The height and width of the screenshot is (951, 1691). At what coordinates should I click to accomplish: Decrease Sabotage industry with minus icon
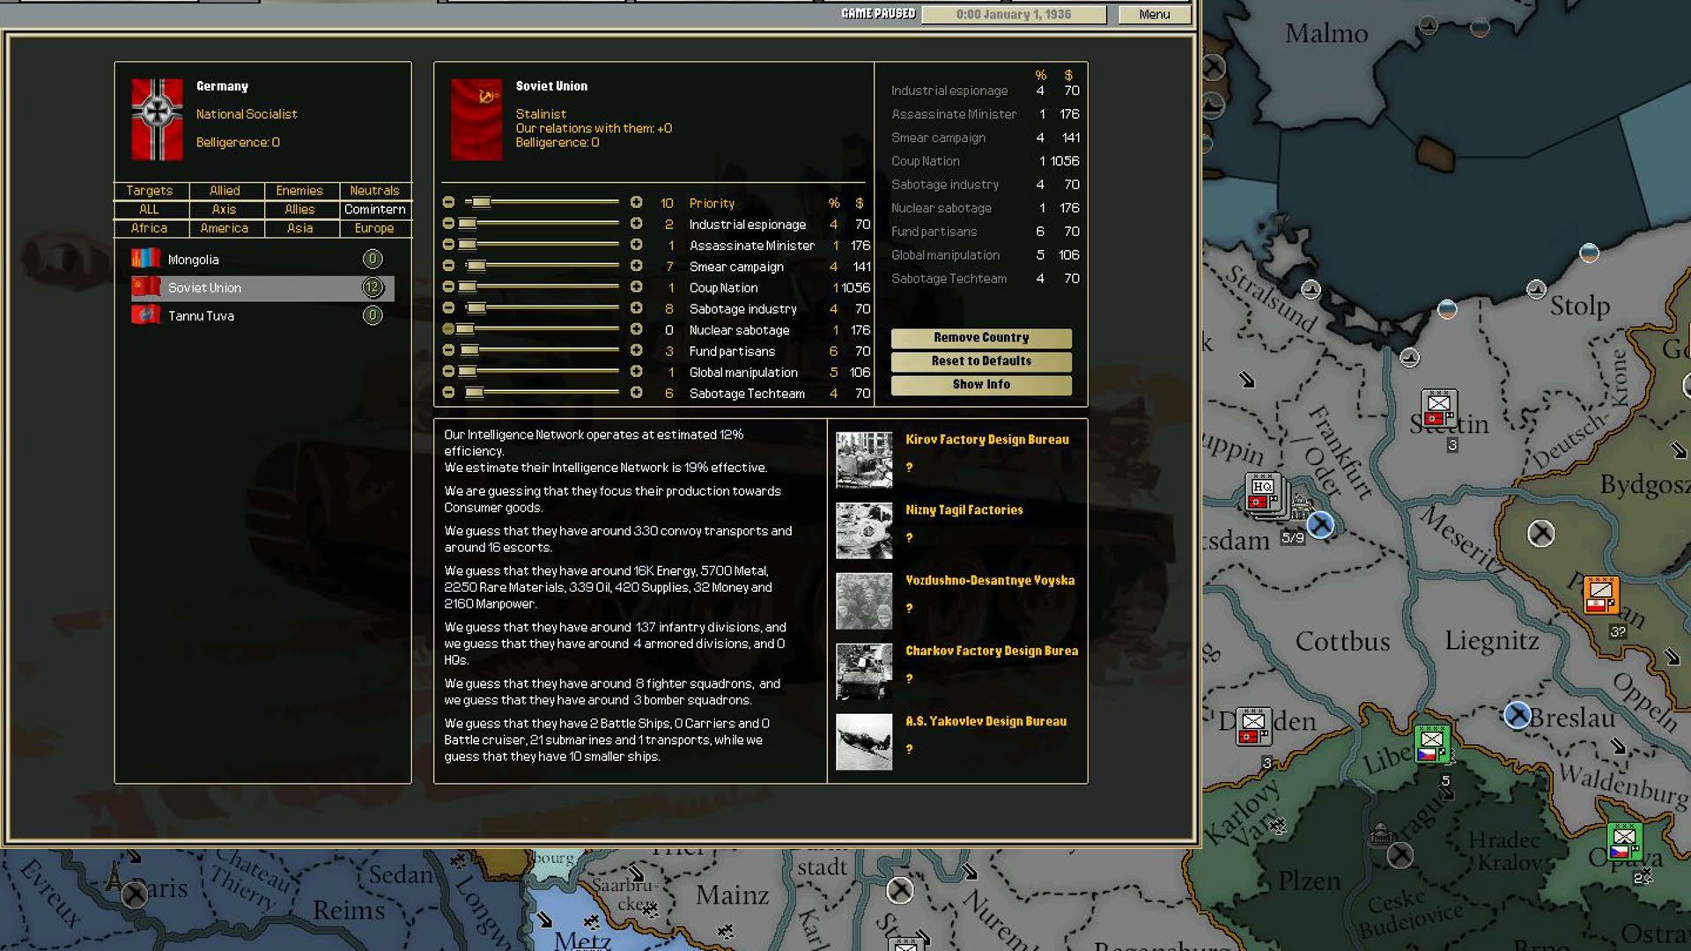(x=448, y=308)
